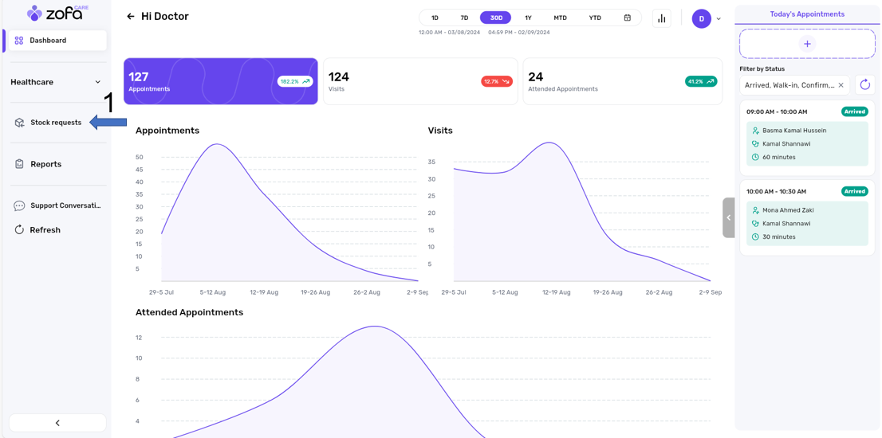The image size is (882, 438).
Task: Go to Reports in the sidebar
Action: click(x=45, y=164)
